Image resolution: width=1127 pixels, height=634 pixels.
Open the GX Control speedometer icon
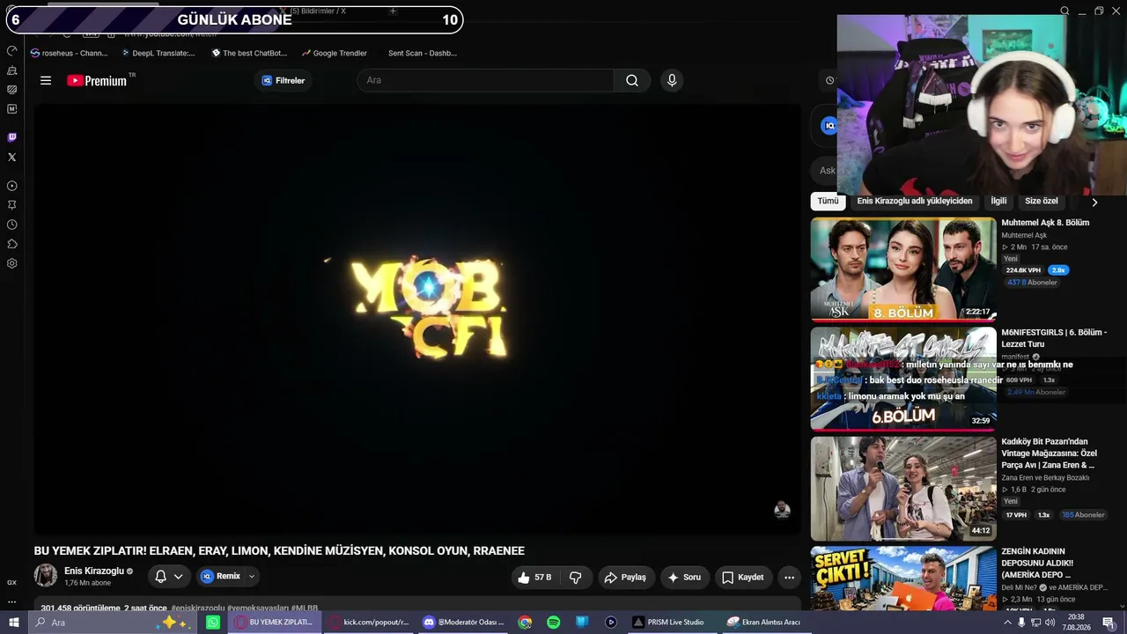(11, 50)
